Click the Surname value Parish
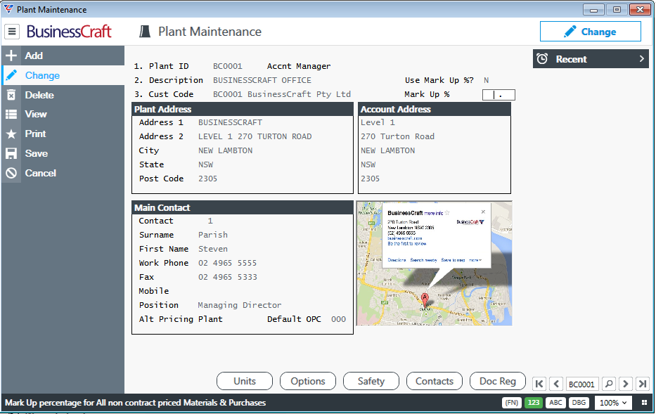Viewport: 656px width, 414px height. [213, 235]
